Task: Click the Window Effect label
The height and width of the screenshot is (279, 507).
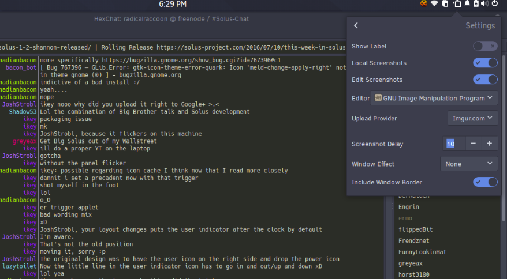Action: click(x=373, y=164)
